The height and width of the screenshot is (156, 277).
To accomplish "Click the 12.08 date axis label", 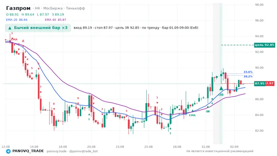I will [6, 147].
